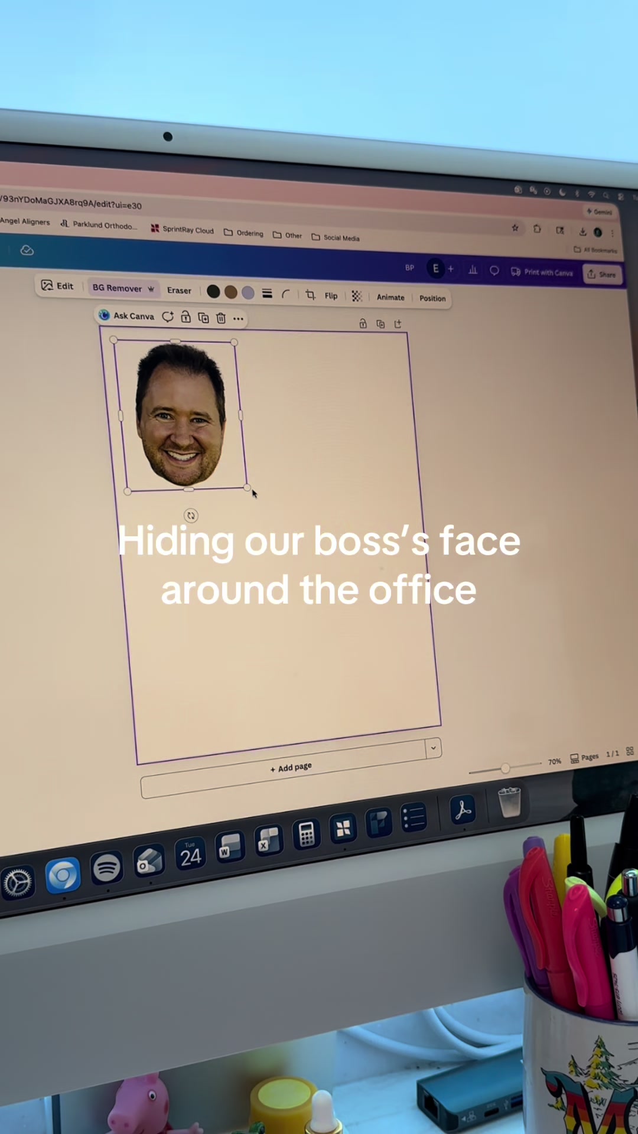Open border style lines icon
The image size is (638, 1134).
(x=267, y=293)
